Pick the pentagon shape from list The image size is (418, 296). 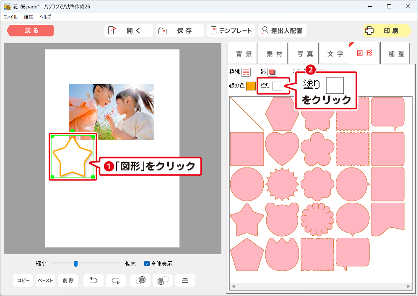(x=247, y=255)
